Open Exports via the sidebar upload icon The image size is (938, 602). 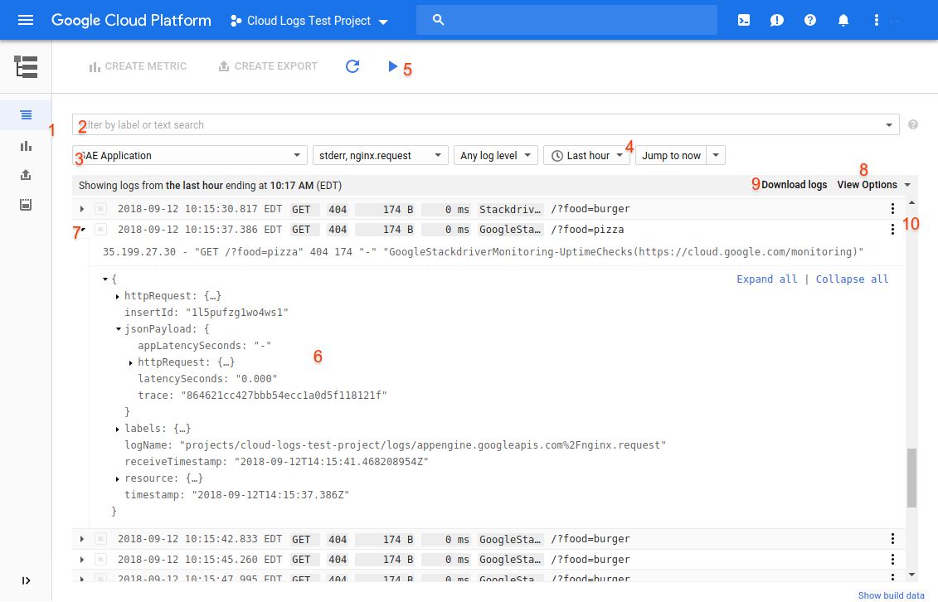click(26, 175)
